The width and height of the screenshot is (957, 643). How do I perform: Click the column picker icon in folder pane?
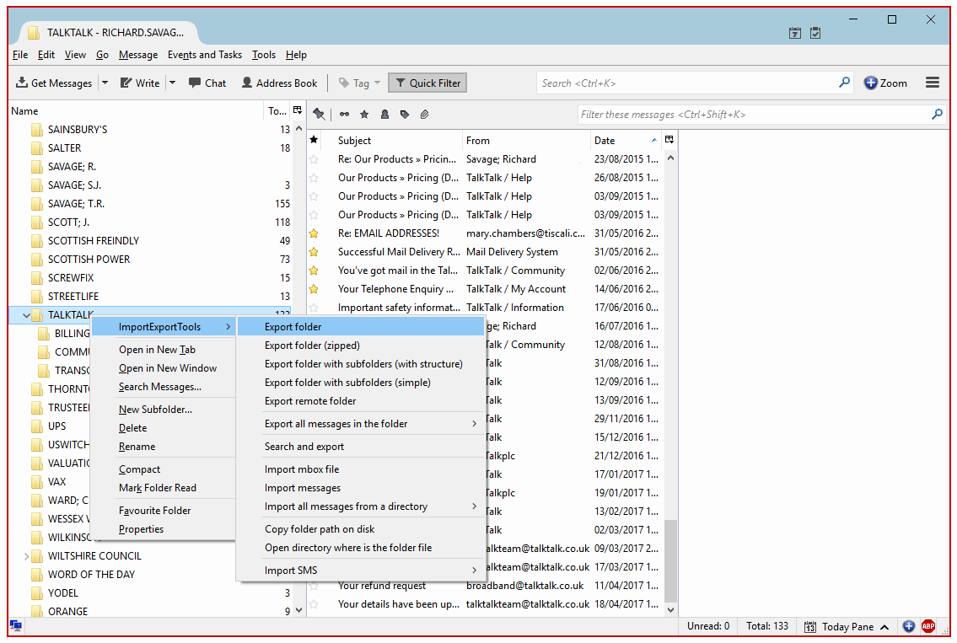(298, 110)
